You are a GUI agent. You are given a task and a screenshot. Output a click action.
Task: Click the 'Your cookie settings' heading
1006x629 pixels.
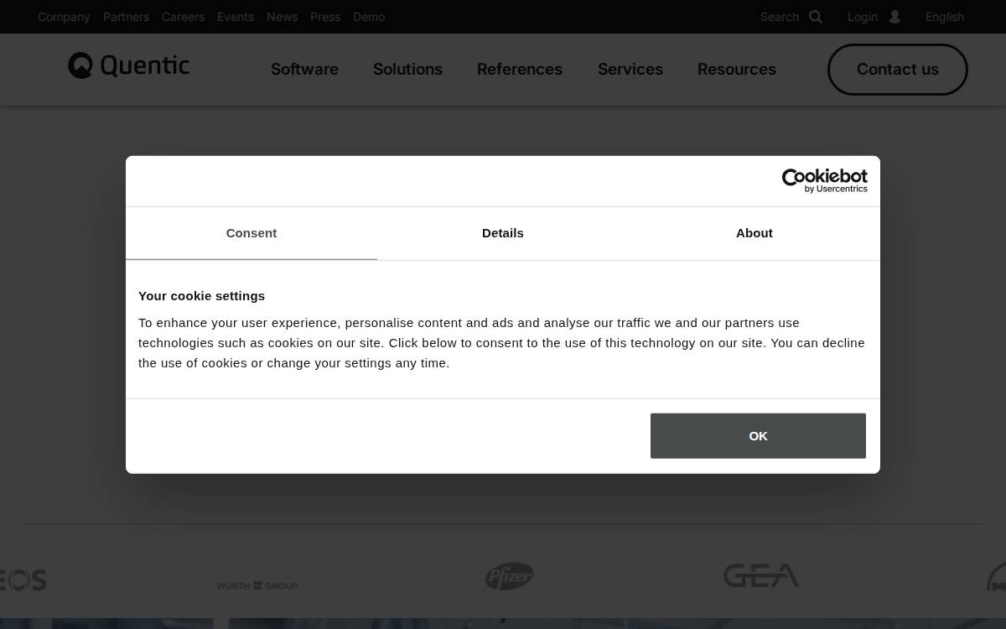click(x=201, y=296)
